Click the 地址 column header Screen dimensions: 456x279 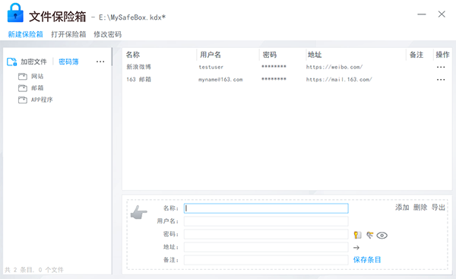click(315, 55)
